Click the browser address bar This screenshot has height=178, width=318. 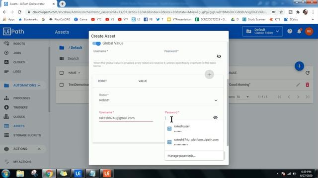point(150,12)
